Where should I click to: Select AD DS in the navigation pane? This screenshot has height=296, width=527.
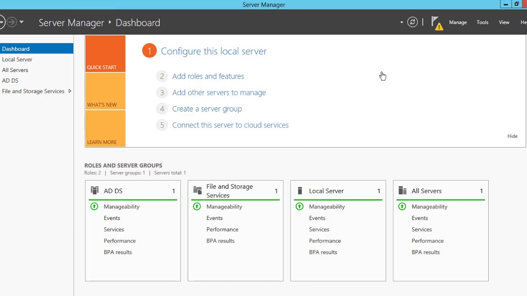click(x=37, y=81)
